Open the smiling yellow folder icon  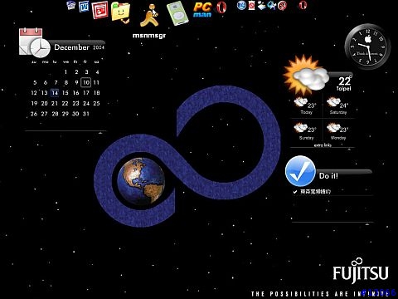click(120, 12)
